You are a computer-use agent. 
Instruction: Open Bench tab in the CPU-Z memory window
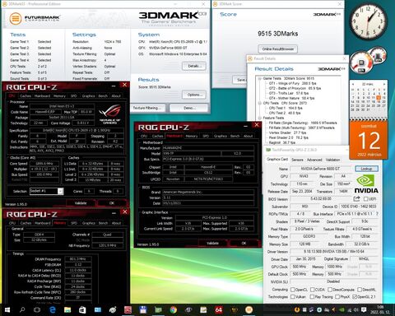(x=103, y=223)
